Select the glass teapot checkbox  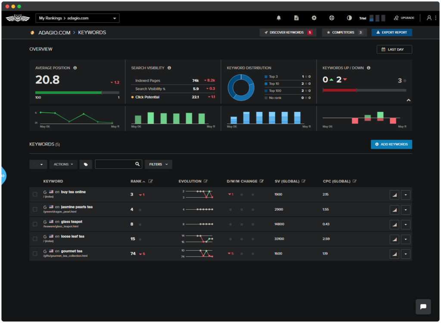[35, 224]
